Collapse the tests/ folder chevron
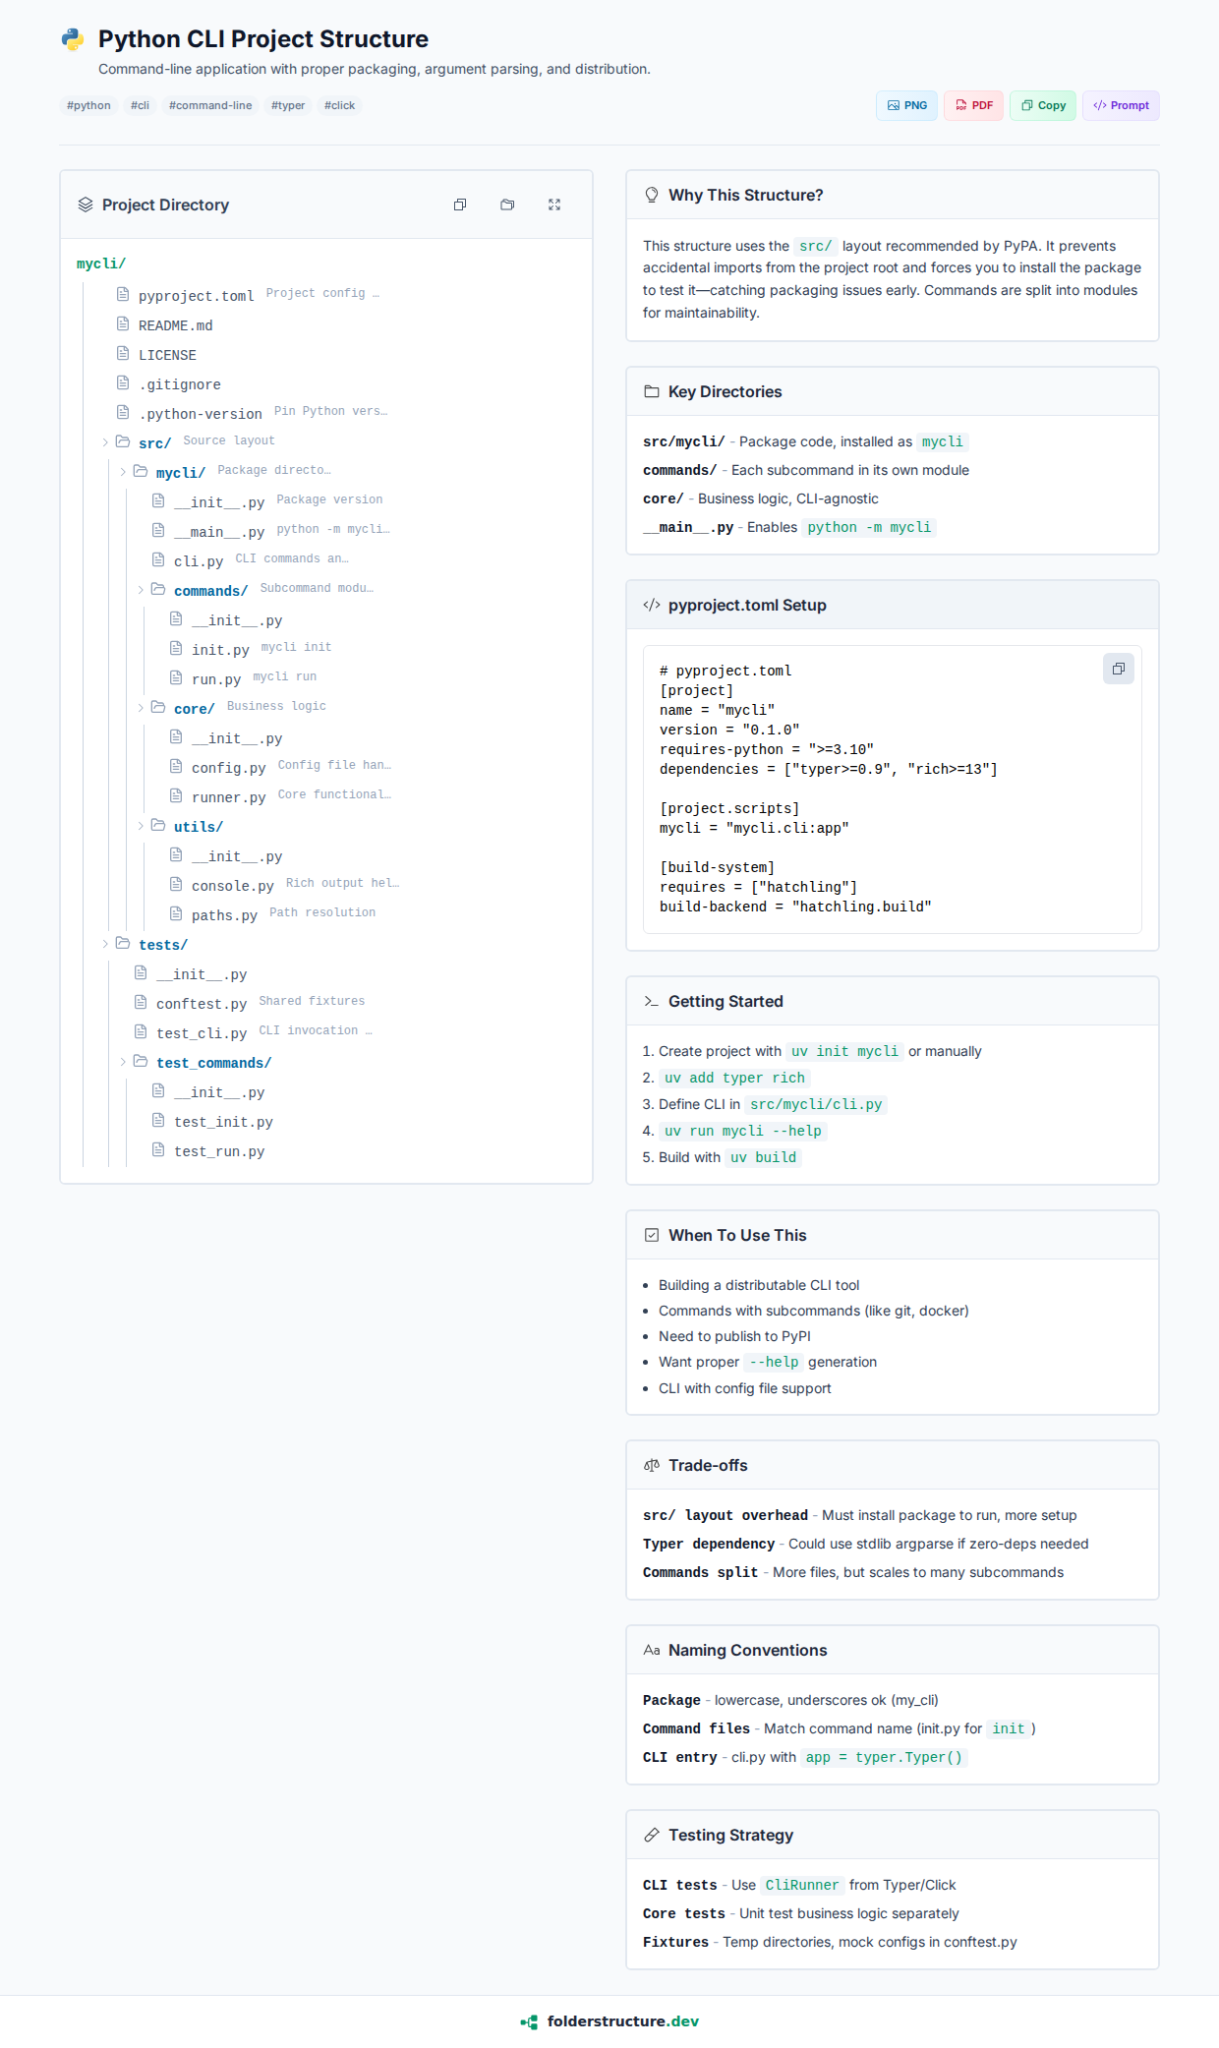 coord(105,944)
